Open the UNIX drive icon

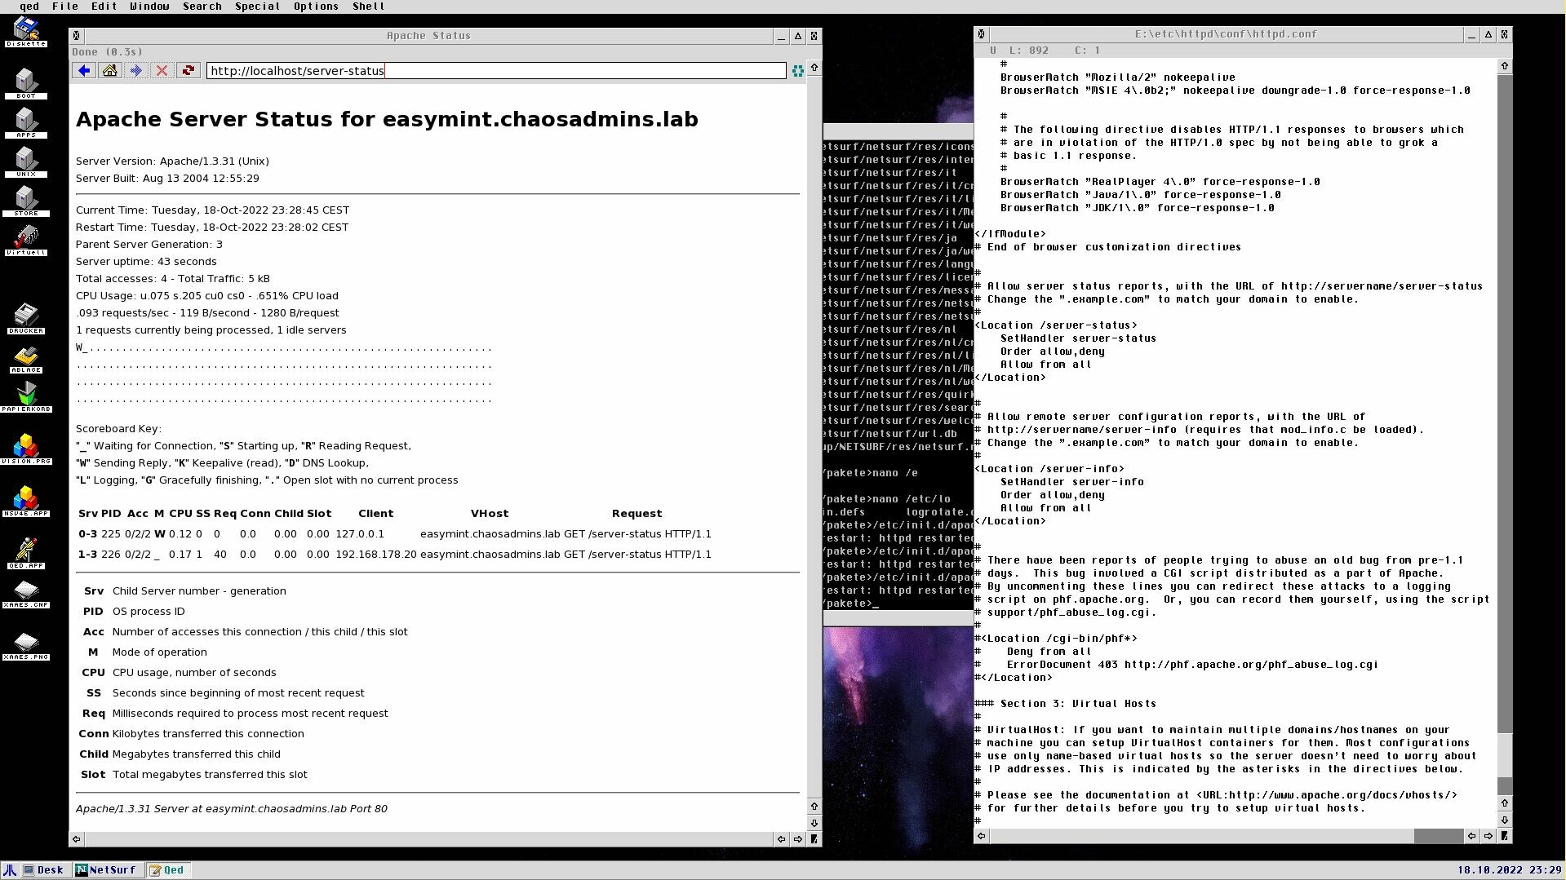click(26, 161)
